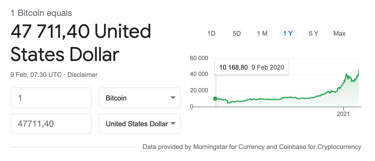Show the 1 M chart view
The image size is (375, 161).
pyautogui.click(x=262, y=34)
